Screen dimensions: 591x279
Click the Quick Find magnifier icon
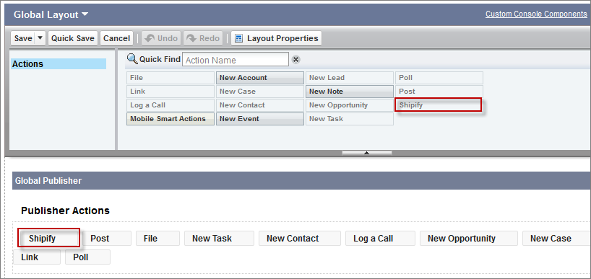click(132, 58)
